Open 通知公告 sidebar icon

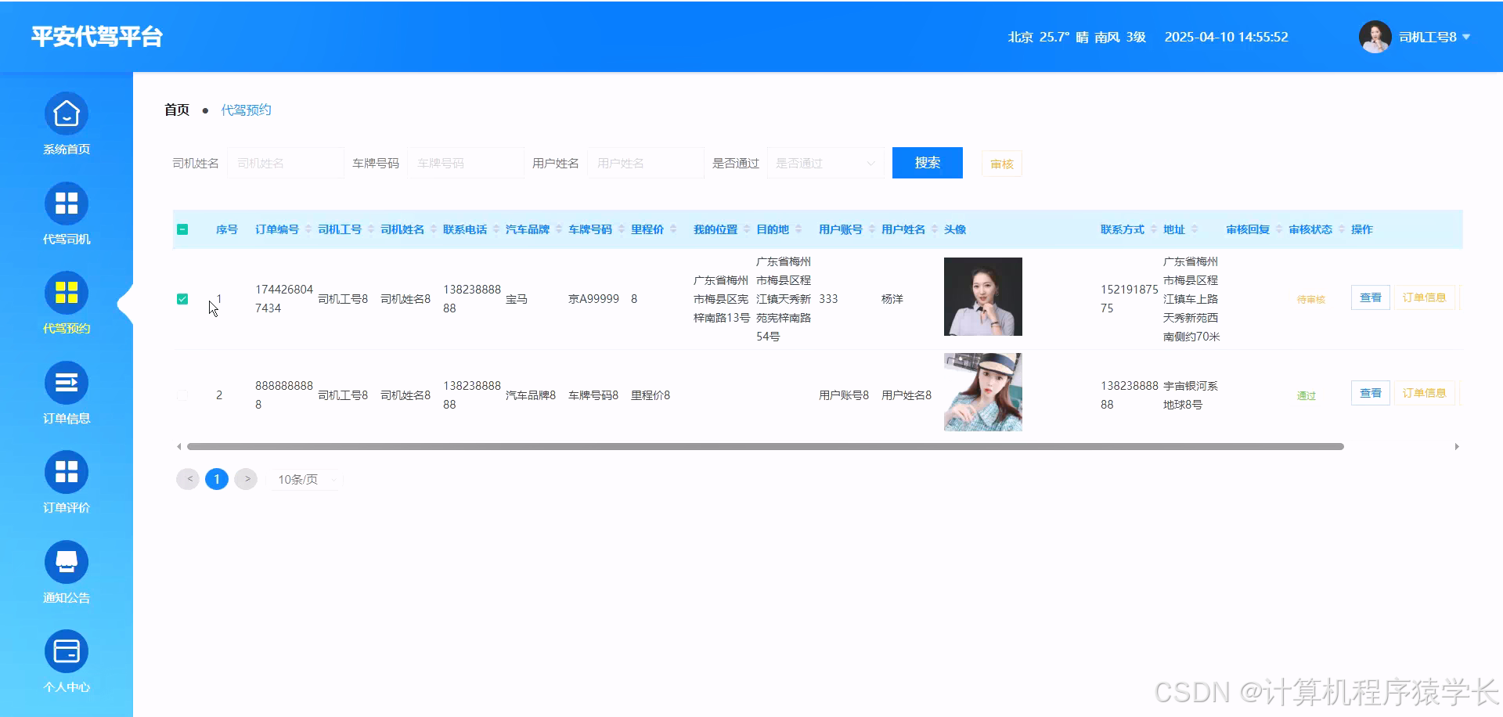[x=67, y=562]
